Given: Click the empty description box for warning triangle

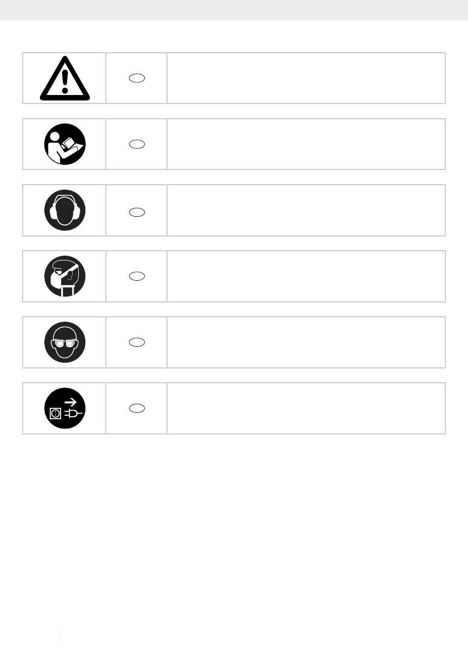Looking at the screenshot, I should pyautogui.click(x=306, y=78).
